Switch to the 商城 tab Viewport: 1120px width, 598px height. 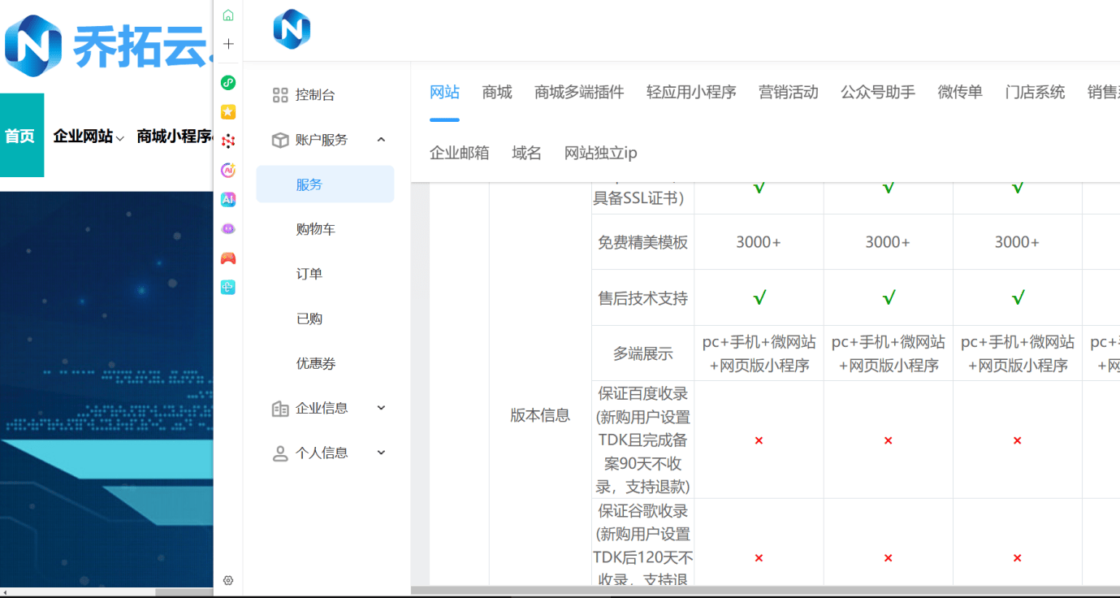496,92
